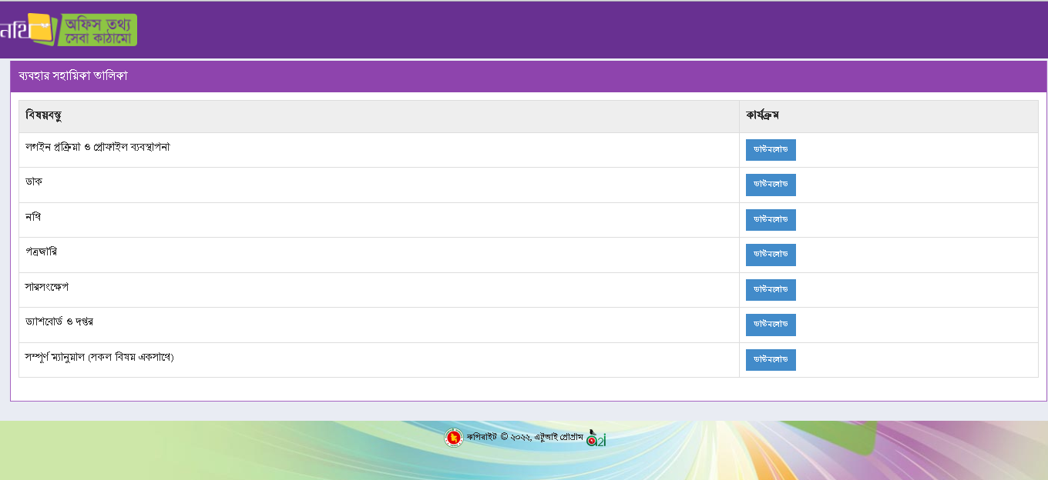The height and width of the screenshot is (480, 1048).
Task: Click the কার্যক্রম column header
Action: [762, 115]
